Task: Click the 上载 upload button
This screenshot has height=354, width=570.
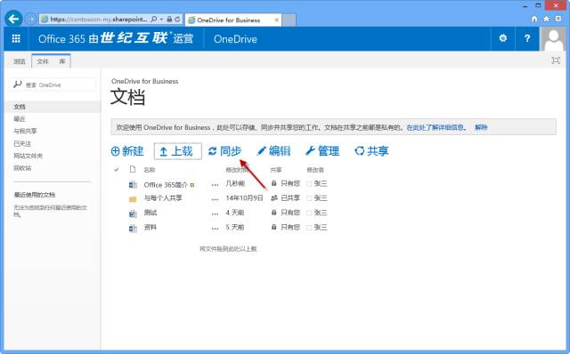Action: pyautogui.click(x=178, y=151)
